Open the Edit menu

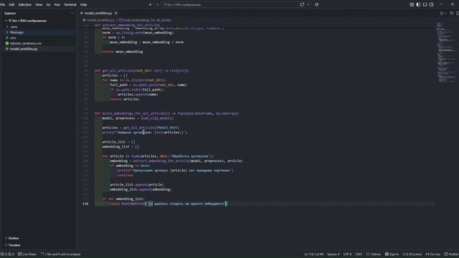click(x=11, y=5)
